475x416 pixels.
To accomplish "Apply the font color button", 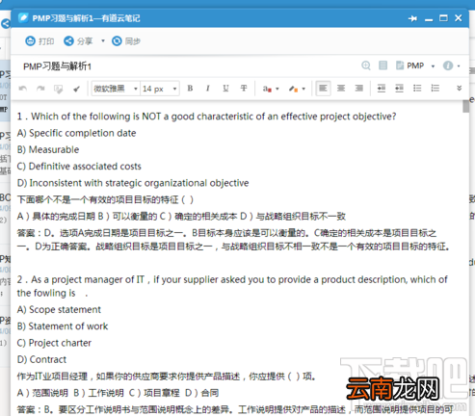I will pyautogui.click(x=267, y=89).
